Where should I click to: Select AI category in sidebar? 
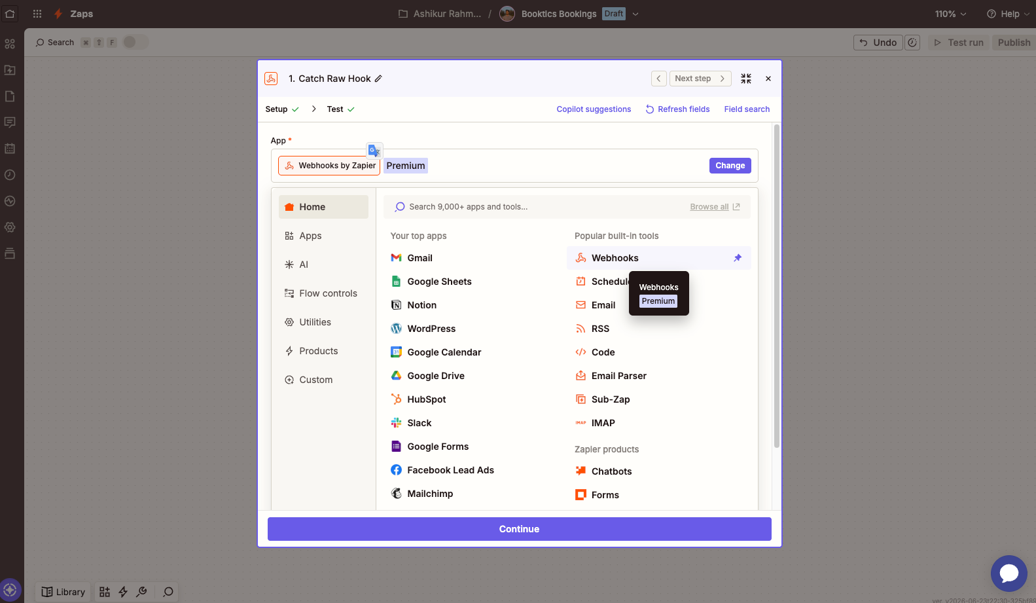(323, 265)
